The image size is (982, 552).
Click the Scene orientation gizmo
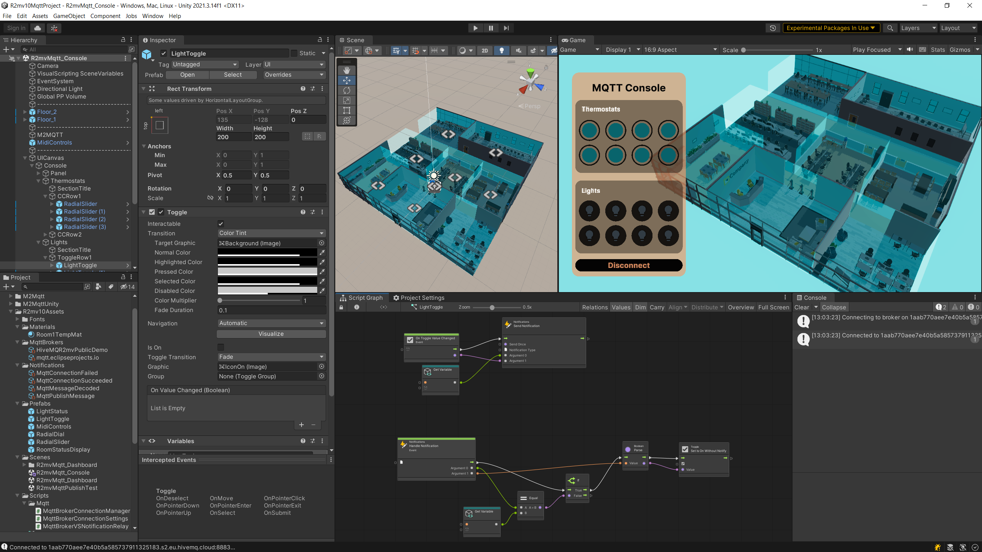click(531, 82)
